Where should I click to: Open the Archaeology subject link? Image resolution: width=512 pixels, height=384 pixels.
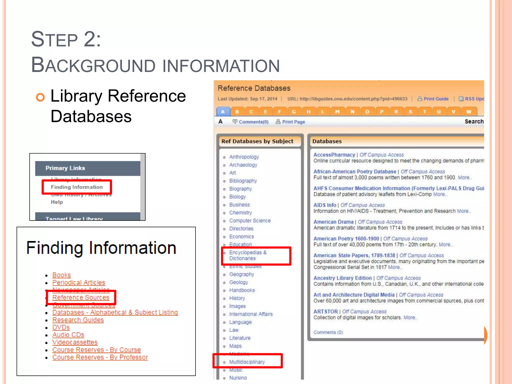[x=243, y=165]
